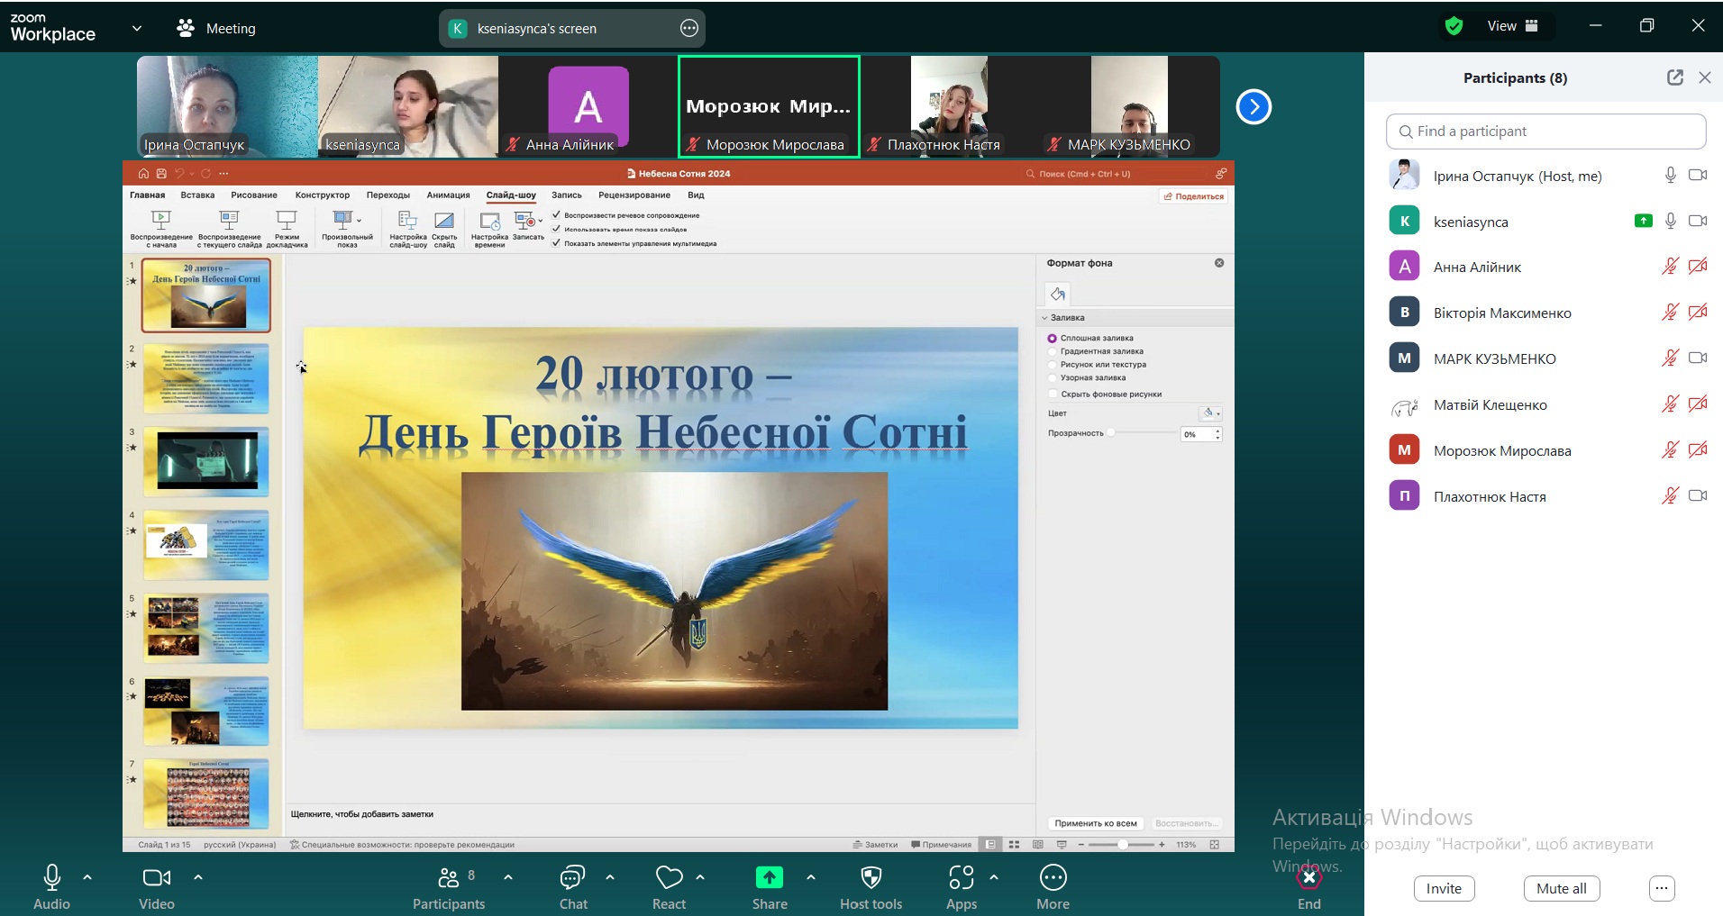
Task: Select Рисунок или текстура radio option
Action: click(x=1052, y=365)
